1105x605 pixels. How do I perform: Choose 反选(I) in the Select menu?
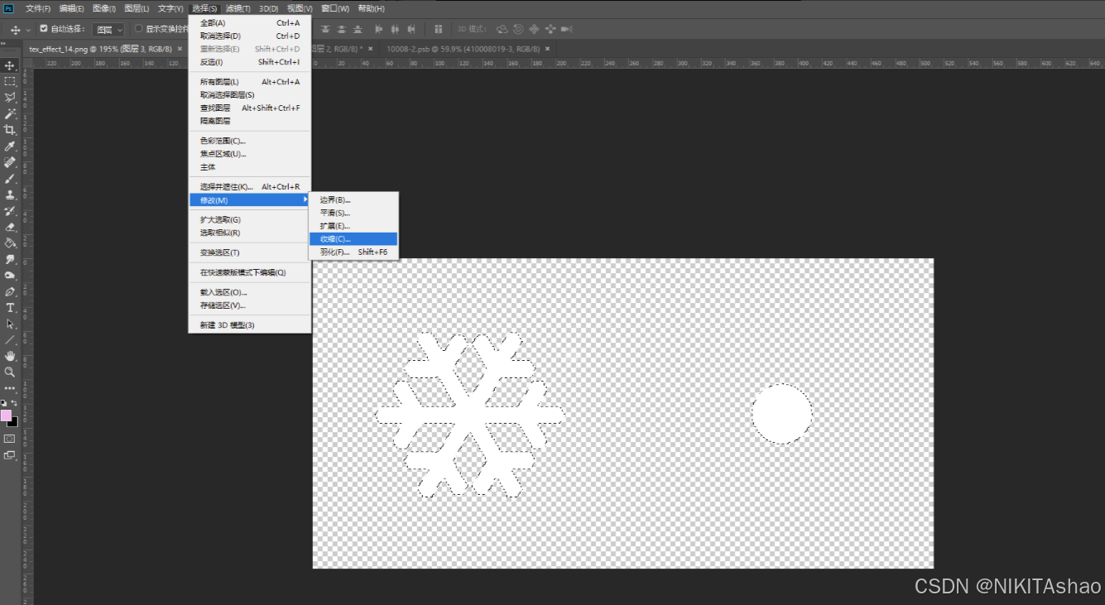tap(249, 62)
